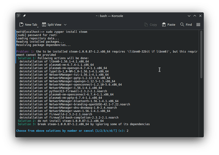
Task: Click the Paste toolbar button
Action: coord(169,24)
